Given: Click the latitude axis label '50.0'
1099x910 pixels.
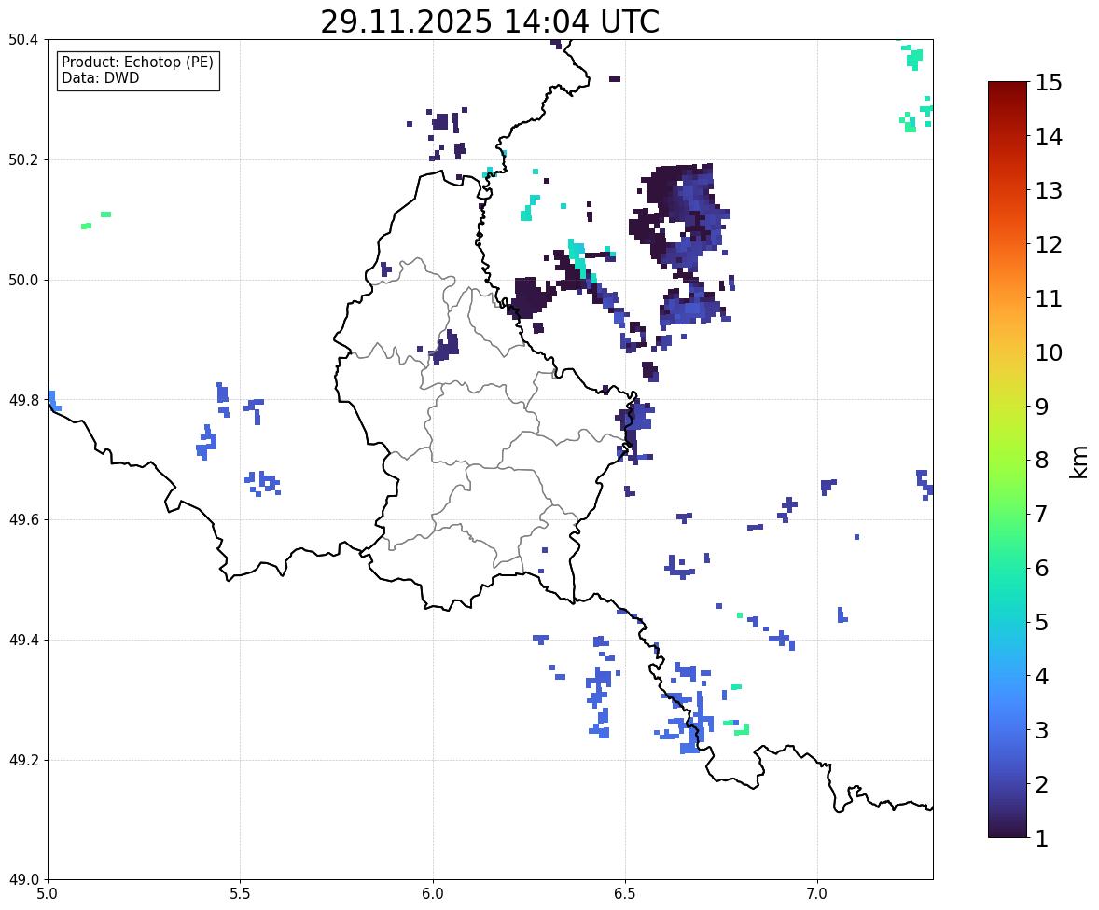Looking at the screenshot, I should click(x=24, y=281).
